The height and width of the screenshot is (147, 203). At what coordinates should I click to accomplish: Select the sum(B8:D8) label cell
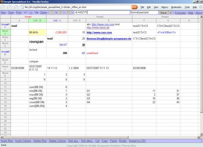point(37,87)
